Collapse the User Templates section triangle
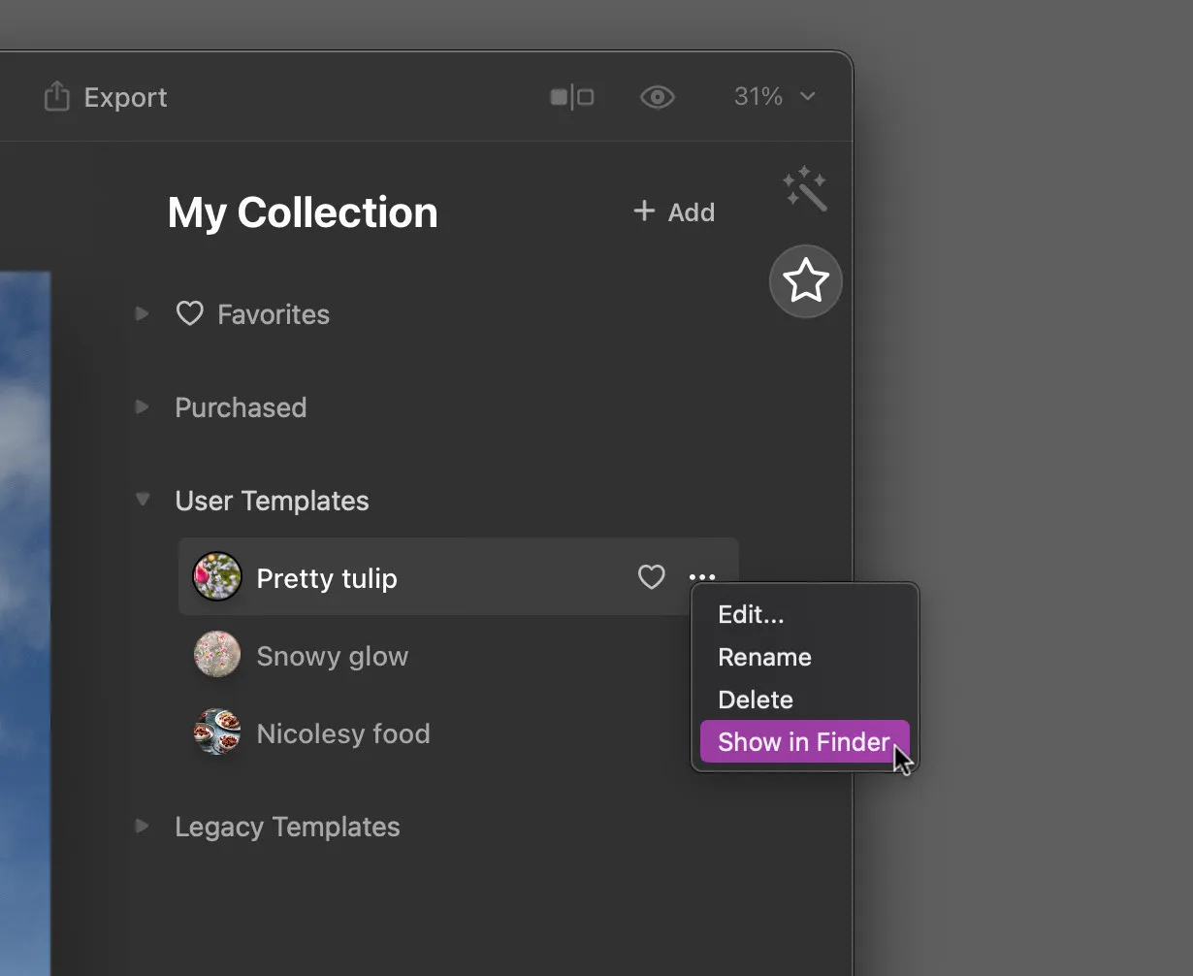This screenshot has width=1193, height=976. tap(143, 501)
